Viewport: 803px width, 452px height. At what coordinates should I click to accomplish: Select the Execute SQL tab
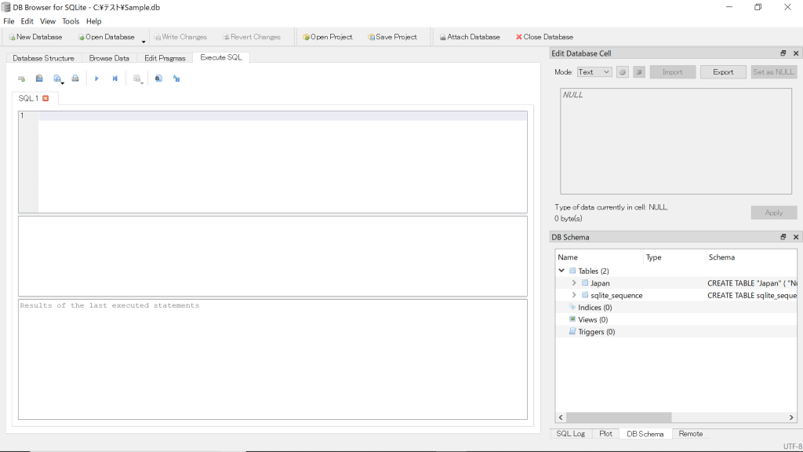221,57
